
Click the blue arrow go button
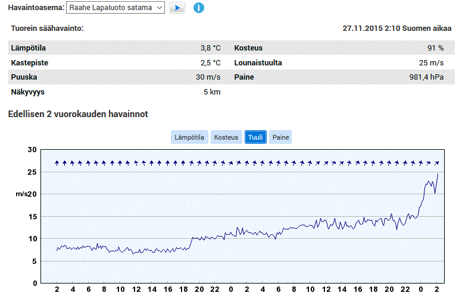[x=177, y=8]
